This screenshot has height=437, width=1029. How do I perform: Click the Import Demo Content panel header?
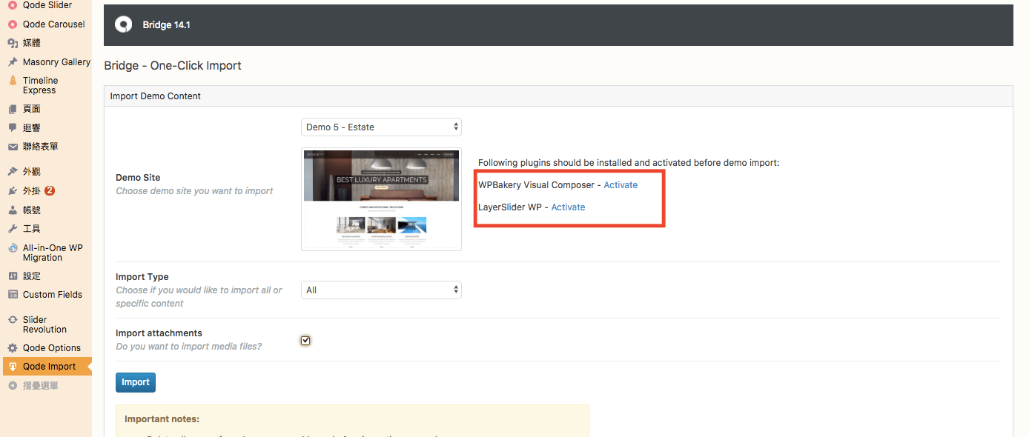point(558,96)
